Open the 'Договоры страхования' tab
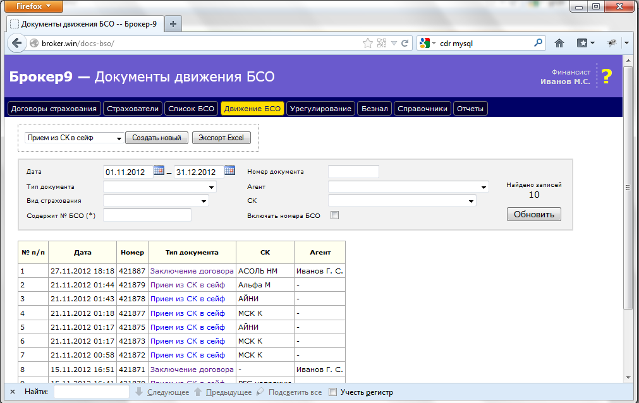 pyautogui.click(x=54, y=109)
